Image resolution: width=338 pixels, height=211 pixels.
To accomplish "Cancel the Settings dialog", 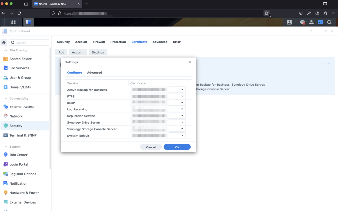I will (151, 147).
